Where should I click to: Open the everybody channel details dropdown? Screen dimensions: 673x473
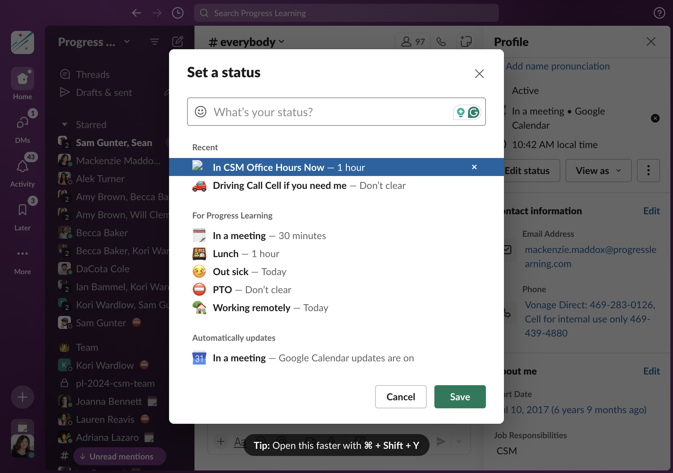coord(246,42)
